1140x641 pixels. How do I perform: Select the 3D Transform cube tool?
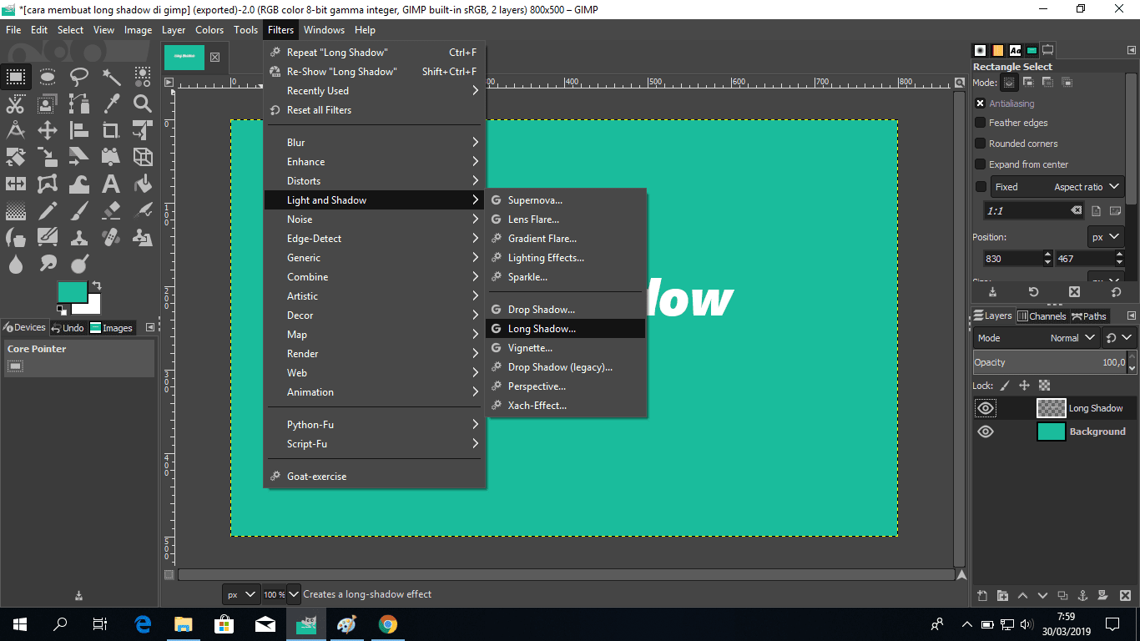(143, 156)
